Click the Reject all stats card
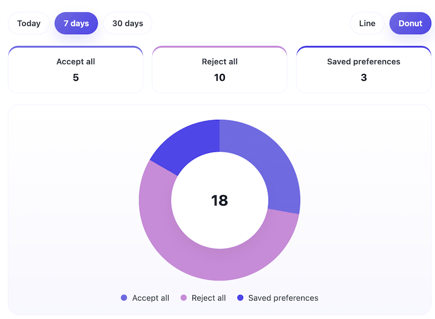The width and height of the screenshot is (435, 319). pos(220,69)
